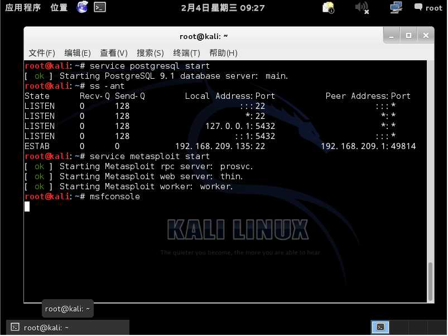Click the root@kali taskbar window button
448x336 pixels.
[x=68, y=328]
